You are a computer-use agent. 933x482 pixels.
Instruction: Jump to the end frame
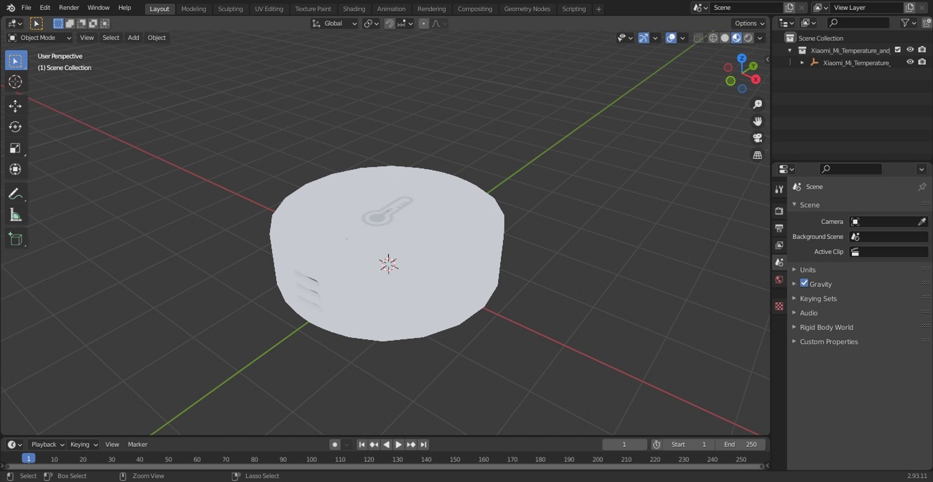click(424, 445)
